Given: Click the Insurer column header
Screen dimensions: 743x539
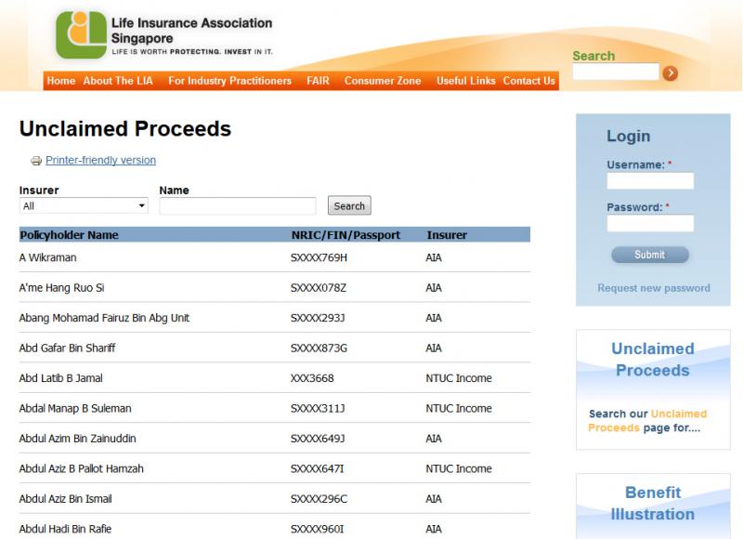Looking at the screenshot, I should [447, 235].
